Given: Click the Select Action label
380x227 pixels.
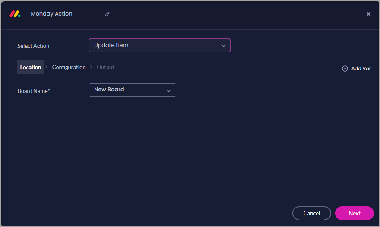Looking at the screenshot, I should pyautogui.click(x=33, y=46).
